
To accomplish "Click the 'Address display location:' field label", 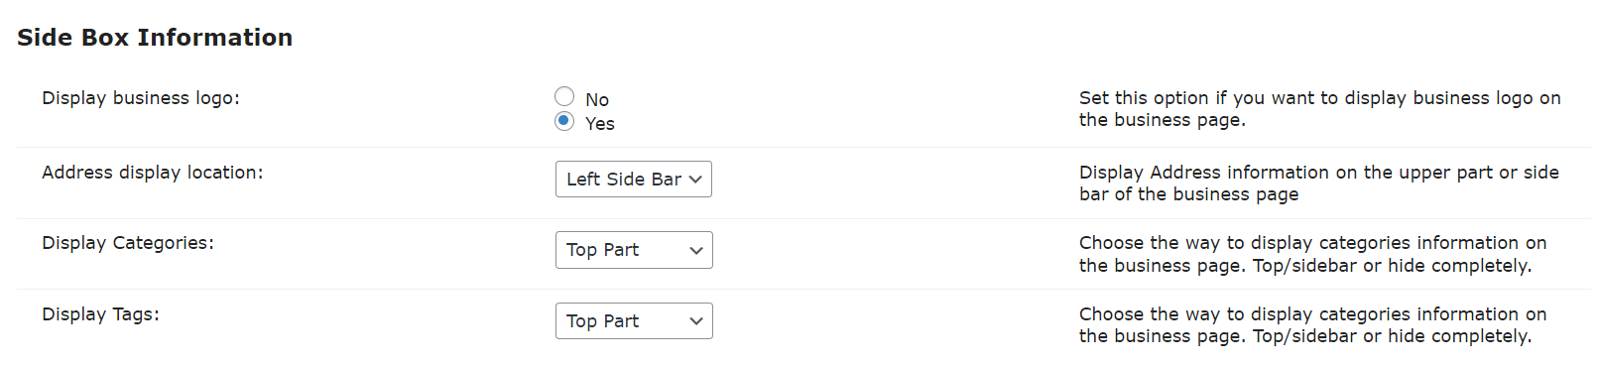I will click(153, 173).
